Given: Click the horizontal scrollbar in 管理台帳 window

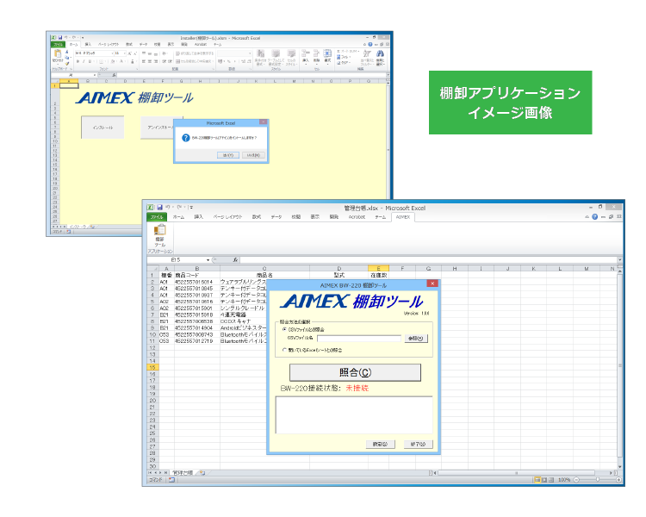Looking at the screenshot, I should [x=516, y=473].
